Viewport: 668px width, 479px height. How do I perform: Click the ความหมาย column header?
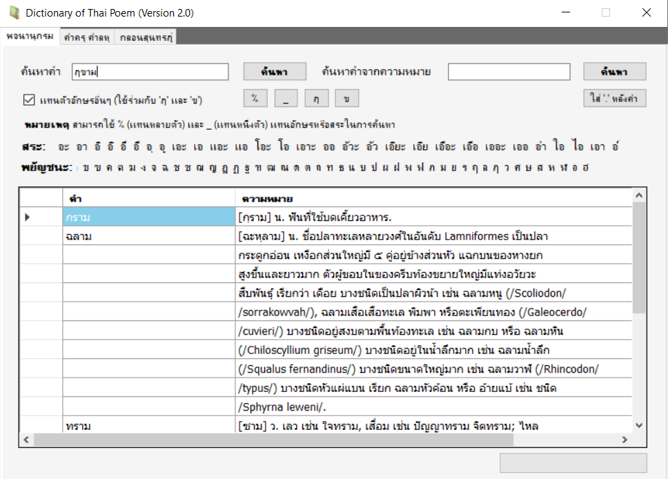(433, 198)
